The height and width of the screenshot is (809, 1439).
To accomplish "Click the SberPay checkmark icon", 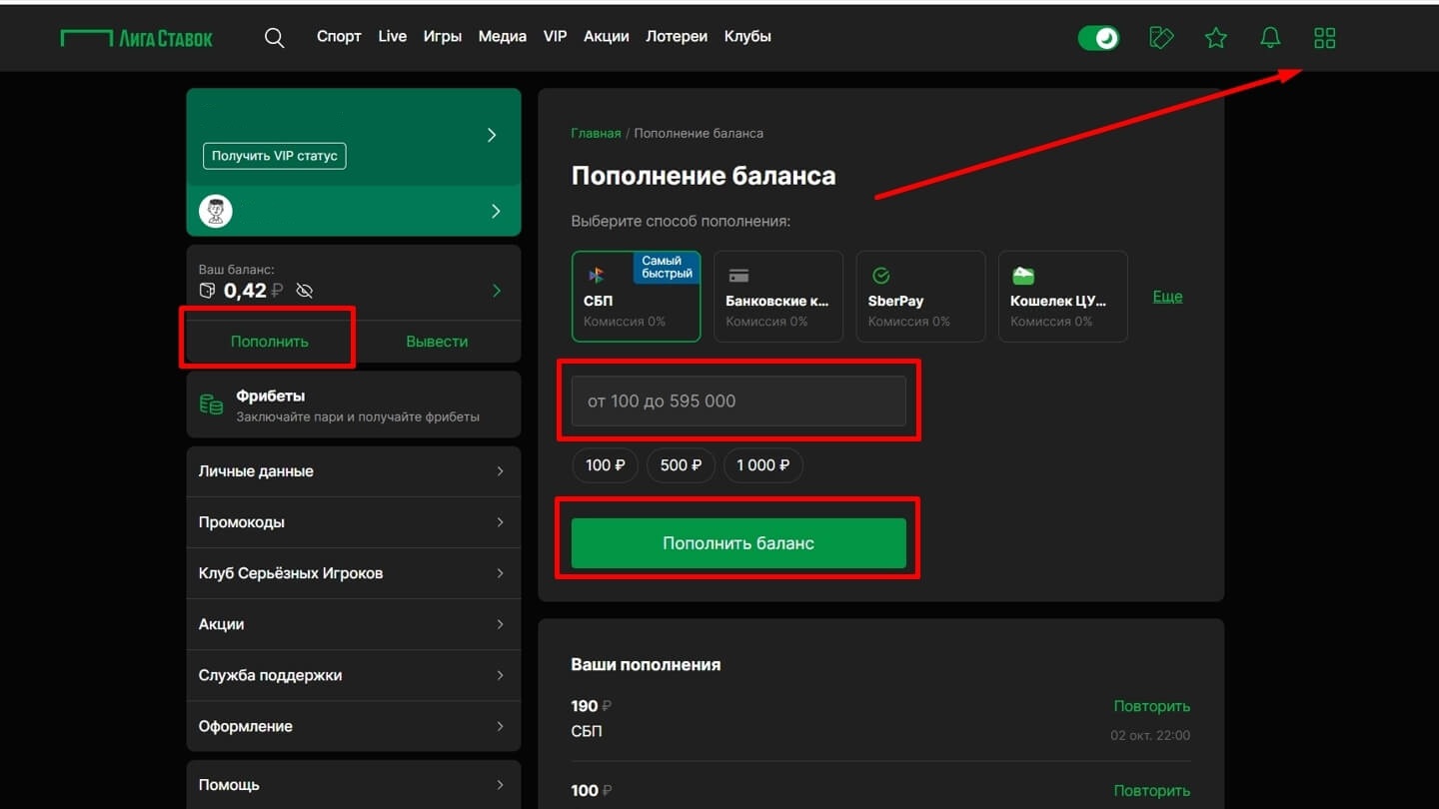I will pyautogui.click(x=880, y=276).
